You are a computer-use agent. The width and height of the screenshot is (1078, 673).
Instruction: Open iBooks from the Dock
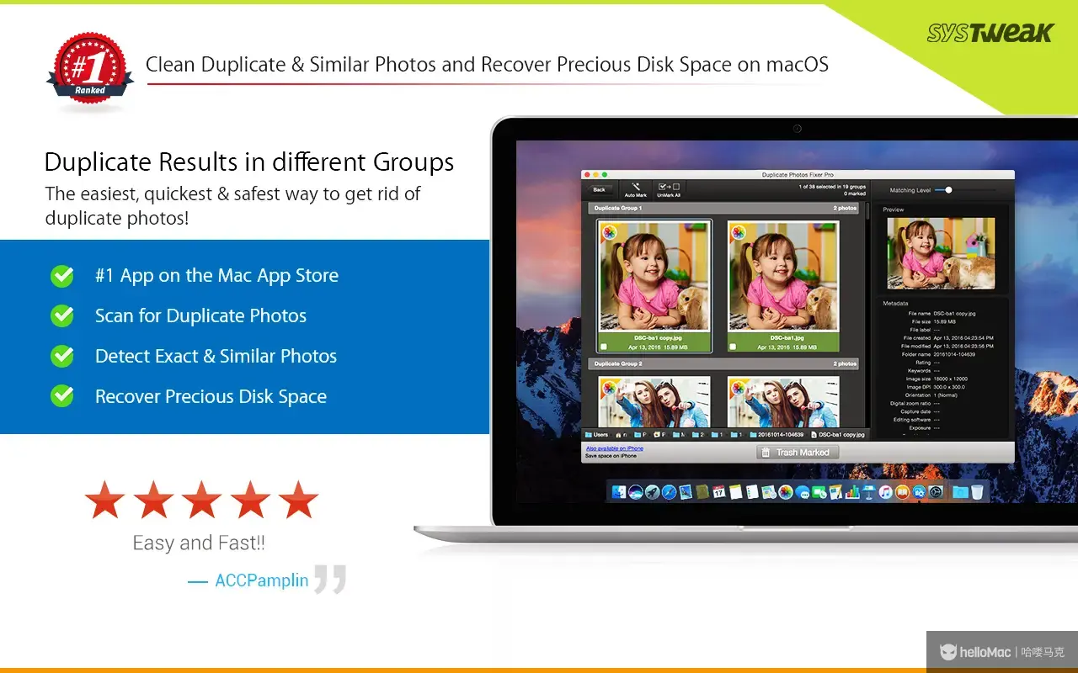pyautogui.click(x=902, y=492)
